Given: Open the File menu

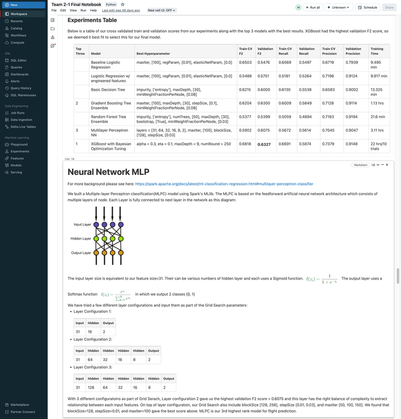Looking at the screenshot, I should 54,10.
